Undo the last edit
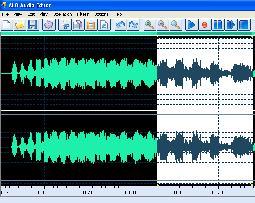This screenshot has height=203, width=255. point(120,25)
